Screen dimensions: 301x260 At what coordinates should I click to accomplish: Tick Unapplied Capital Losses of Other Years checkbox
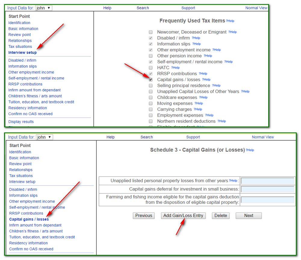click(x=151, y=91)
